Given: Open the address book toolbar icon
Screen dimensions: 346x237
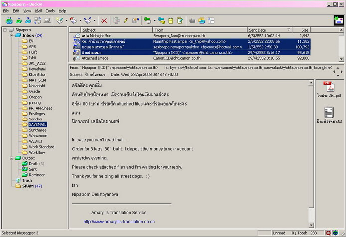Looking at the screenshot, I should point(202,21).
